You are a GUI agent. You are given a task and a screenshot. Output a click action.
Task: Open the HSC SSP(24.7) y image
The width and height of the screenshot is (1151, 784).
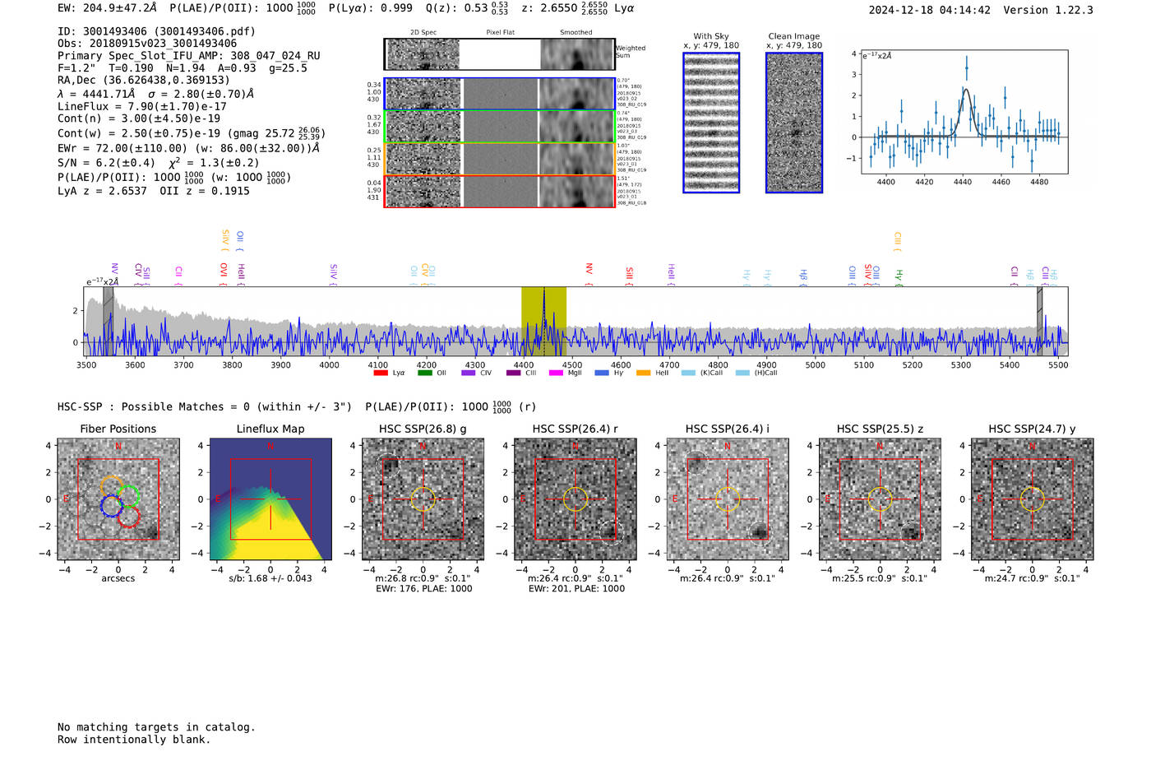point(1033,499)
